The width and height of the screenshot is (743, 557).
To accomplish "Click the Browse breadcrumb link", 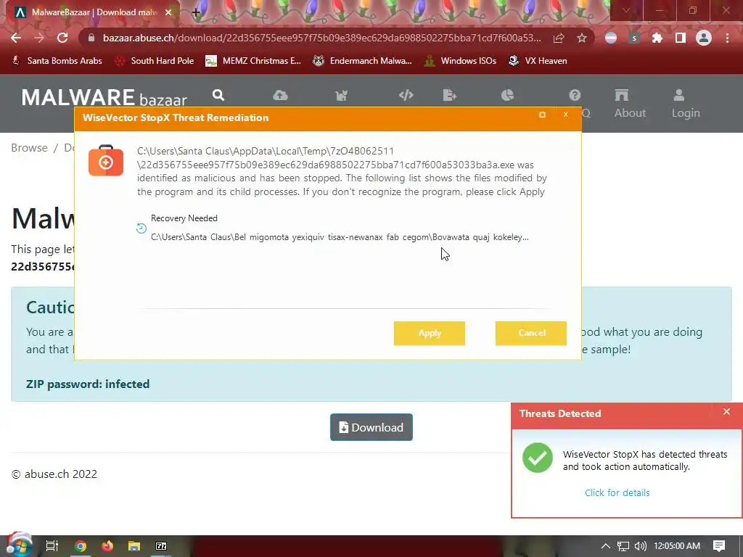I will [29, 148].
